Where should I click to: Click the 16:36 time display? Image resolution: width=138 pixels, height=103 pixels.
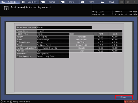6,102
